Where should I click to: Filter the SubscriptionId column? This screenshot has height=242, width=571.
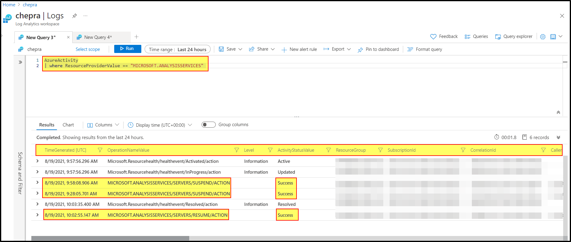tap(463, 150)
